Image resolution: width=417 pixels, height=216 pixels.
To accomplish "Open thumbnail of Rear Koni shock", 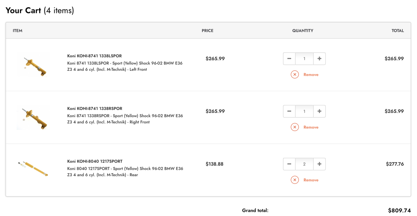I will click(x=33, y=168).
